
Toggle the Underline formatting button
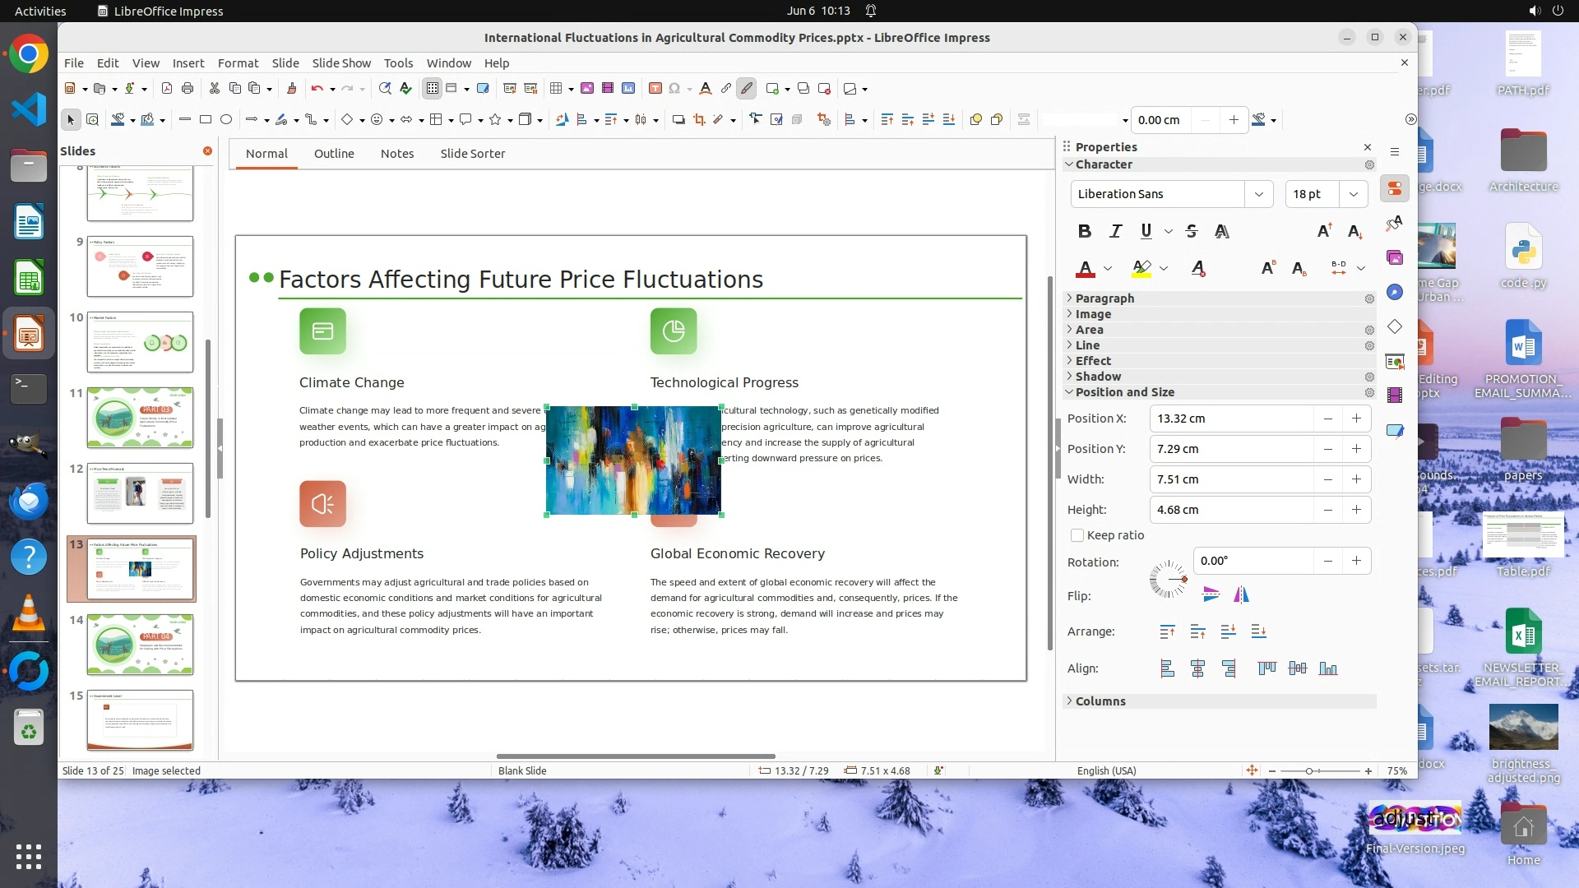pyautogui.click(x=1146, y=231)
